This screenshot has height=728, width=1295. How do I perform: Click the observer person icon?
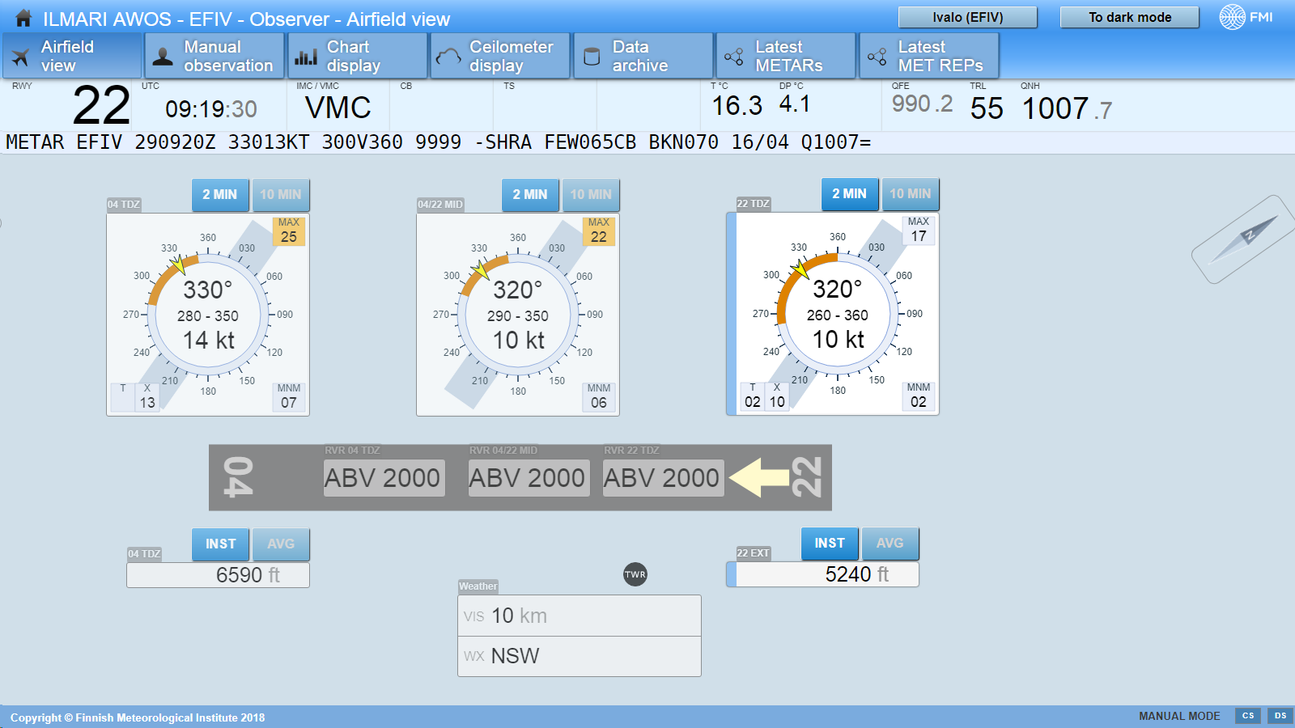click(163, 57)
